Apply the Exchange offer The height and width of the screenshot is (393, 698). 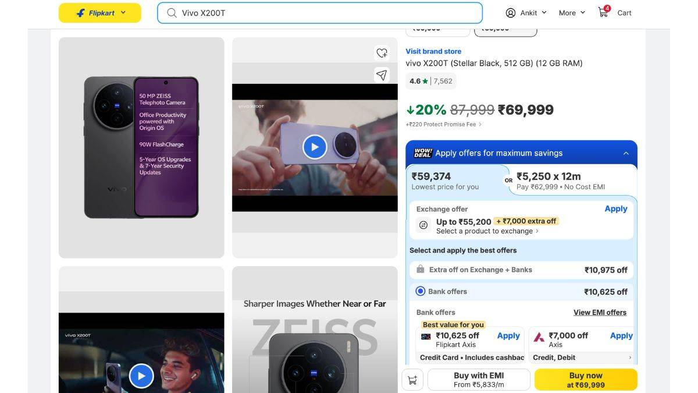[616, 208]
